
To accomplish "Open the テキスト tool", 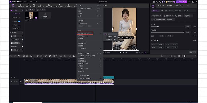I will pyautogui.click(x=28, y=5).
